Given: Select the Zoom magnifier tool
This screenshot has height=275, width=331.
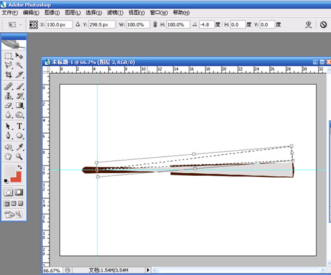Looking at the screenshot, I should point(19,157).
